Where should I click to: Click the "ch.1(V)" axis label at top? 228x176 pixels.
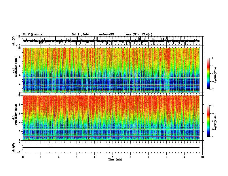pyautogui.click(x=14, y=41)
